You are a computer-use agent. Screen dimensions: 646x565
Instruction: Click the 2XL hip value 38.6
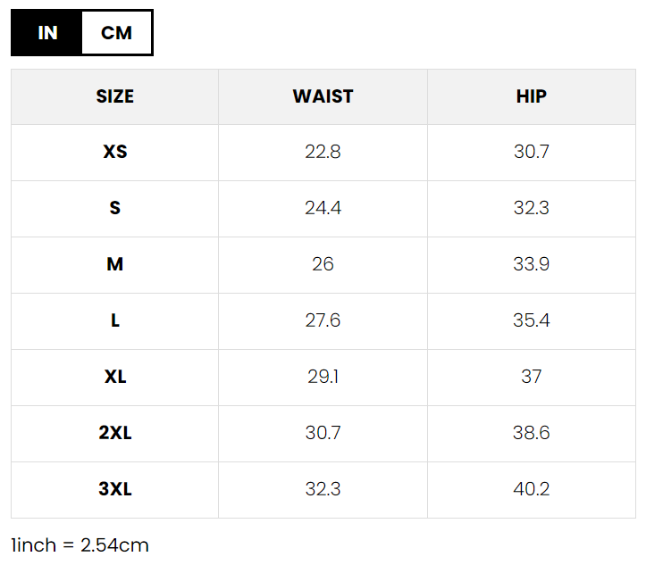(x=531, y=433)
